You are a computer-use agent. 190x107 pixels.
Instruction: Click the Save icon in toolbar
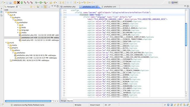click(7, 2)
